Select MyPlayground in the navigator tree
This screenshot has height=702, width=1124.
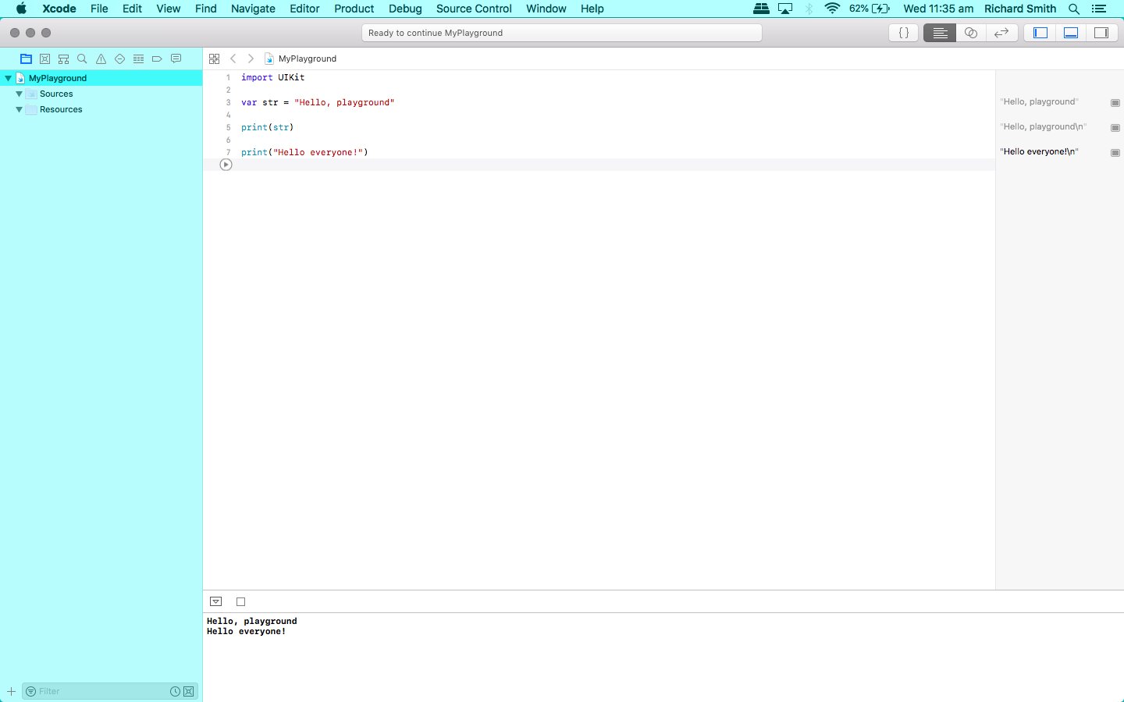click(101, 78)
